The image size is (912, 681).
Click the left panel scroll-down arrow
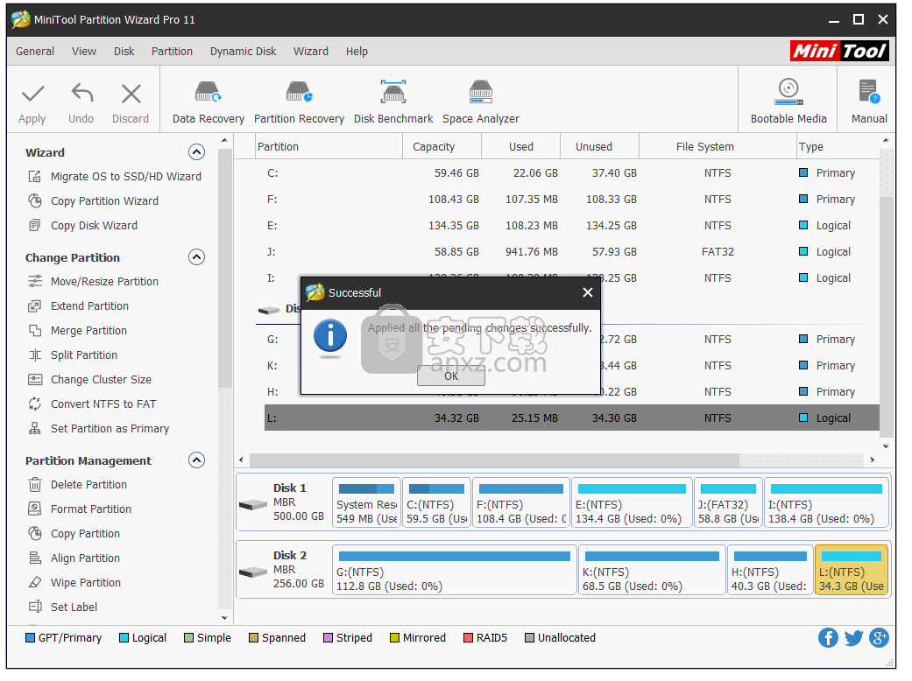[x=224, y=618]
